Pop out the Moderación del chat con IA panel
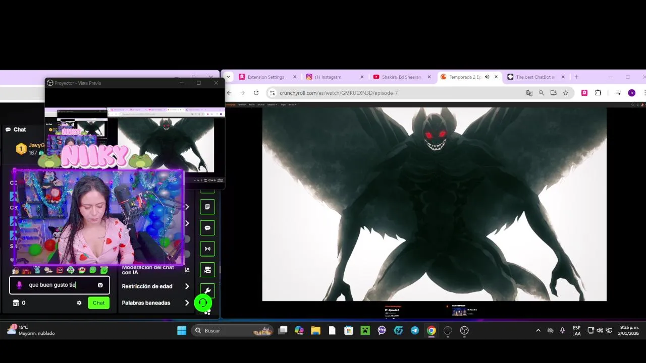Screen dimensions: 646x363 [x=187, y=270]
